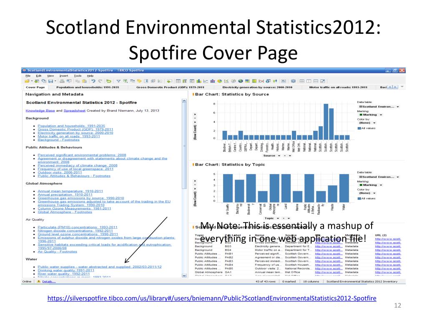Open Marking dropdown in Source chart legend
Viewport: 427px width, 320px height.
(x=381, y=115)
